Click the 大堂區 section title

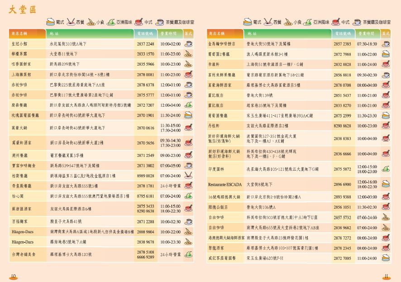click(22, 10)
